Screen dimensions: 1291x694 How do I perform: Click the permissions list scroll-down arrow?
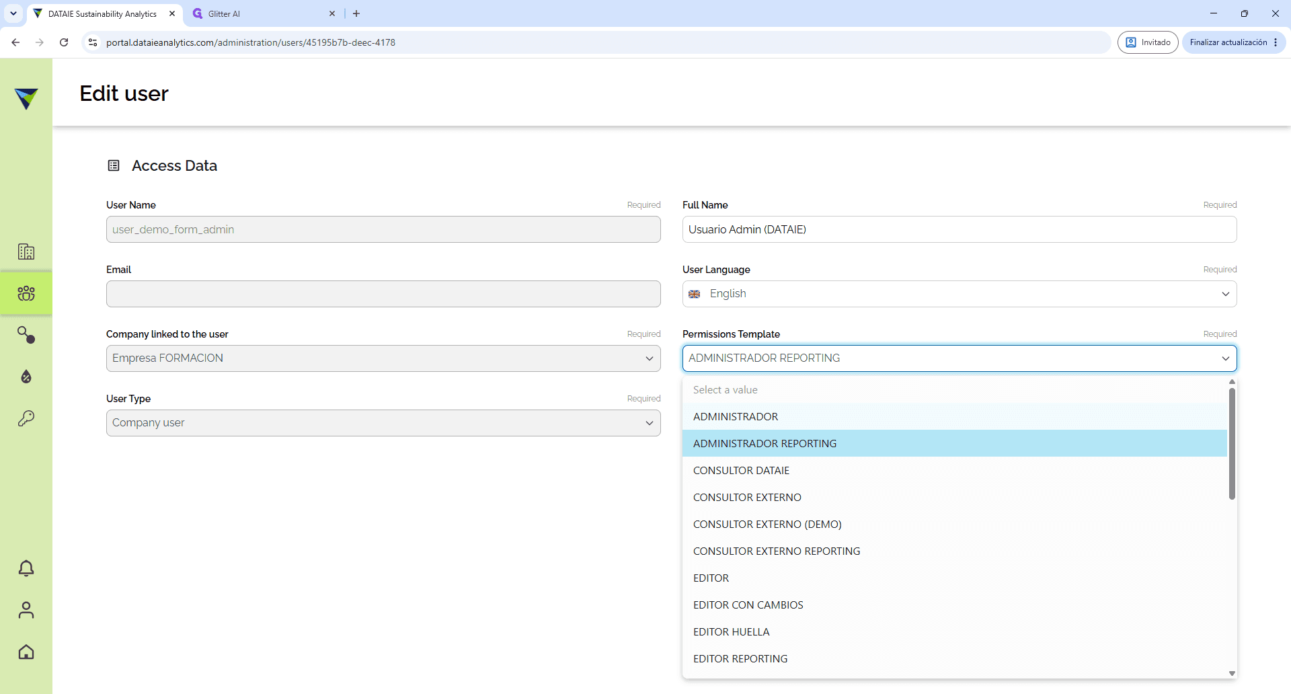click(1232, 673)
